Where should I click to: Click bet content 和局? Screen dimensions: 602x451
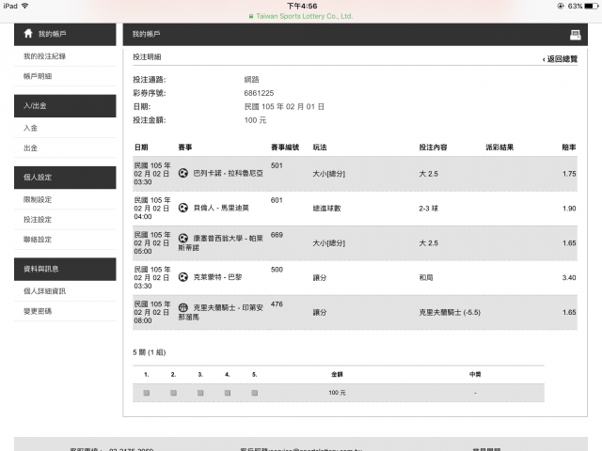426,278
